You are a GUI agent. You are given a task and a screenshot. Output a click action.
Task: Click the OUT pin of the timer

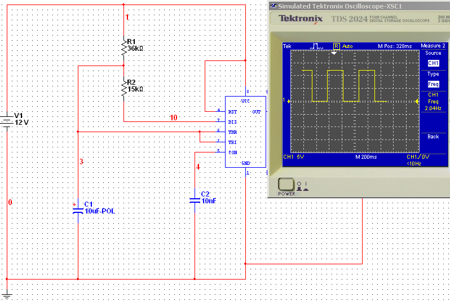256,112
